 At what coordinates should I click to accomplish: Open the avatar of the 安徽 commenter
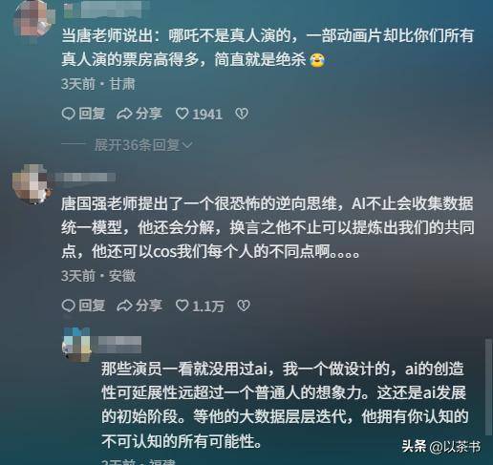pos(32,184)
